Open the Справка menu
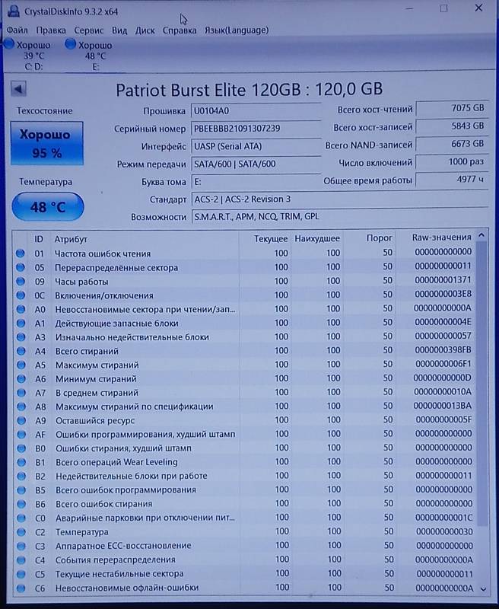Image resolution: width=499 pixels, height=609 pixels. (x=180, y=30)
